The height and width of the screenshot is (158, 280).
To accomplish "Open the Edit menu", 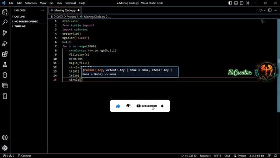I will coord(19,3).
